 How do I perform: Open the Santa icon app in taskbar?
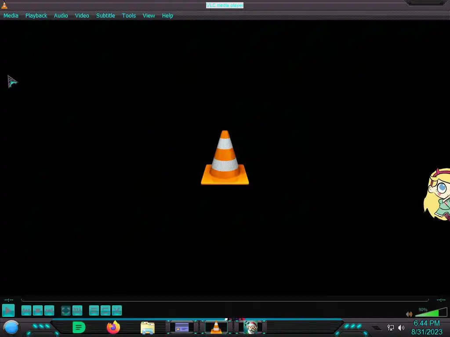click(250, 327)
